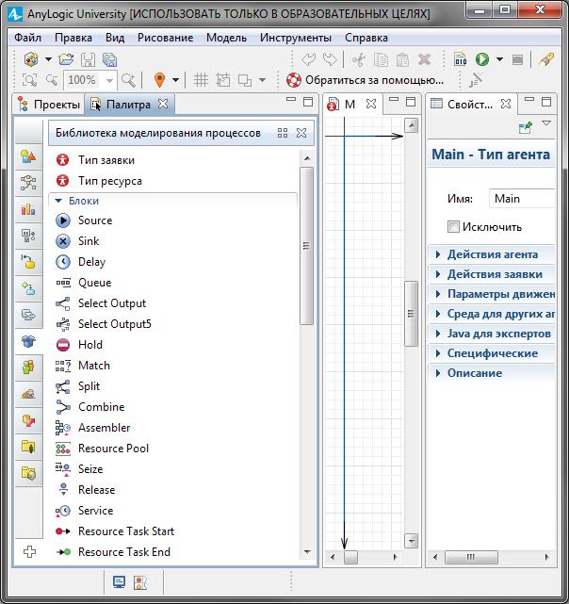Viewport: 569px width, 604px height.
Task: Open the Инструменты menu
Action: pyautogui.click(x=296, y=38)
